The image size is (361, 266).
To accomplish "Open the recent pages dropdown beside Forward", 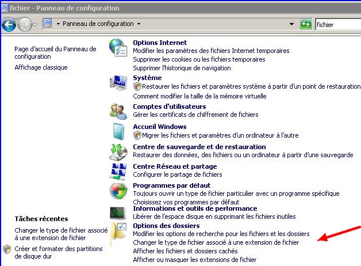I will click(x=34, y=24).
